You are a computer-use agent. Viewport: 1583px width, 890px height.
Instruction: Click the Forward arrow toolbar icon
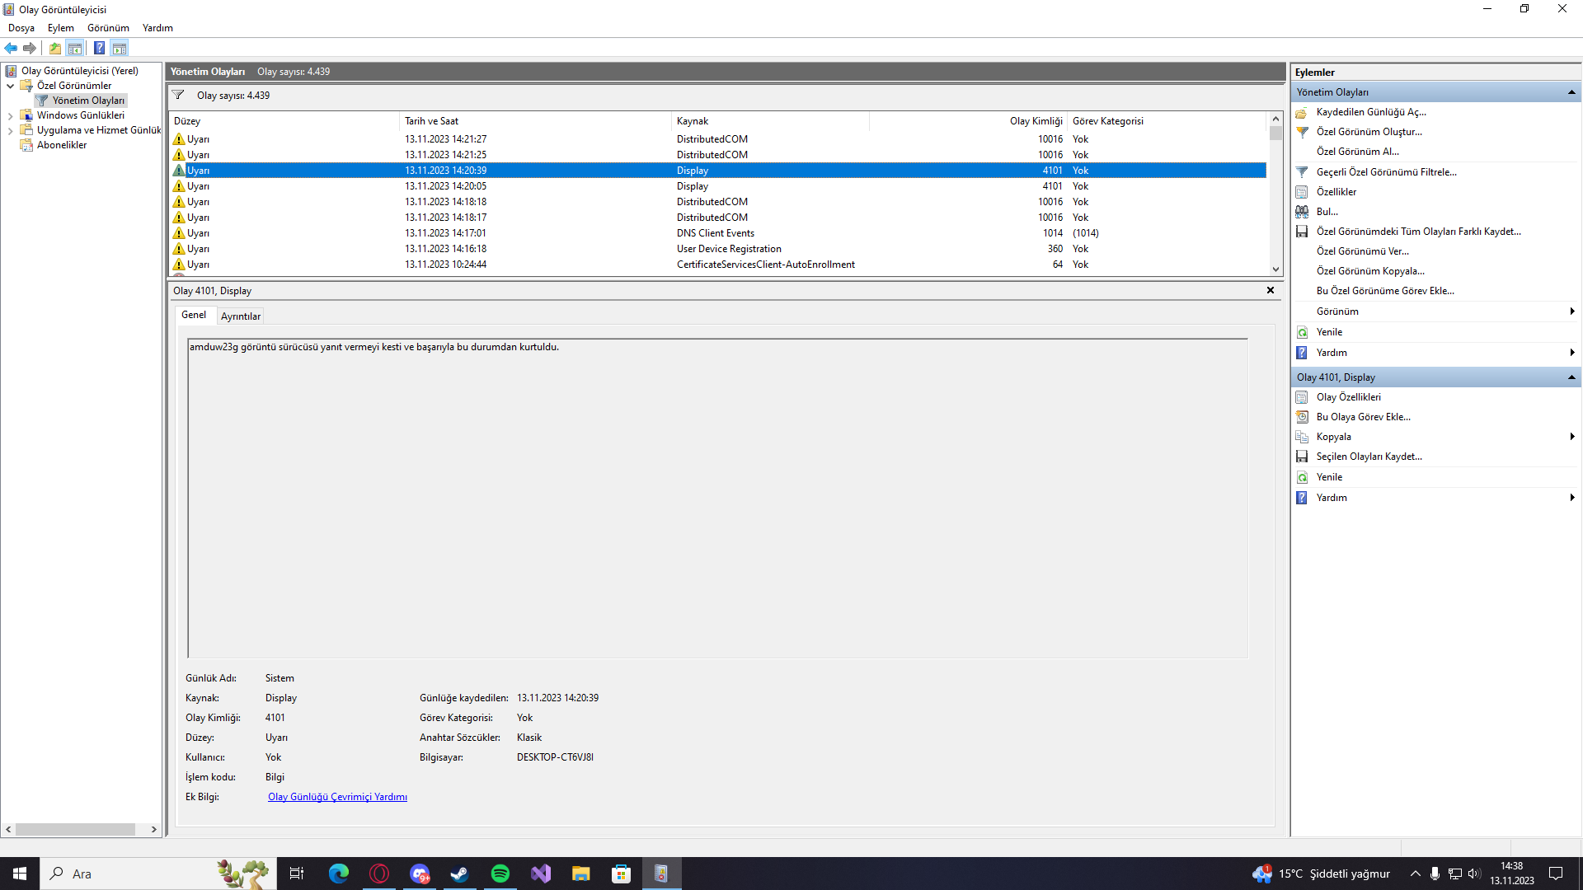[x=30, y=48]
